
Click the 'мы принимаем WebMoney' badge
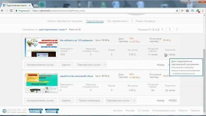click(x=36, y=111)
